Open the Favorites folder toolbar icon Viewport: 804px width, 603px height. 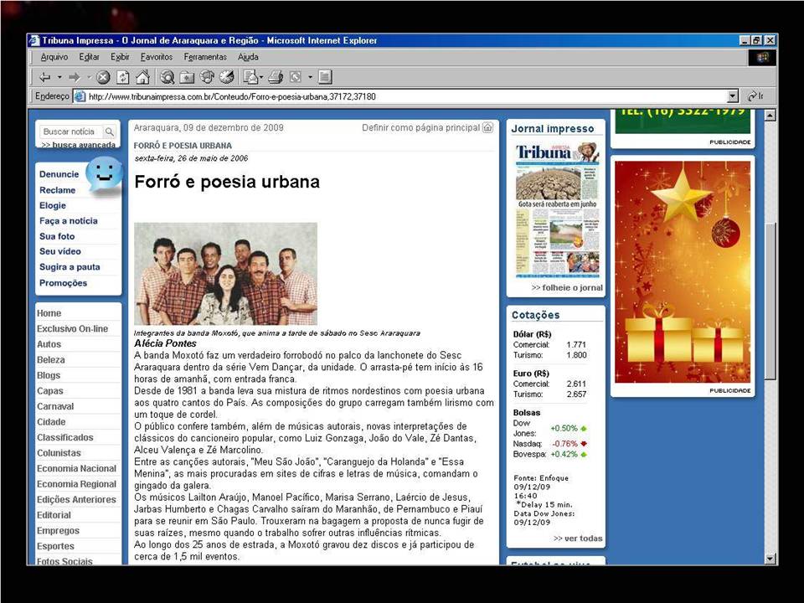pos(187,77)
